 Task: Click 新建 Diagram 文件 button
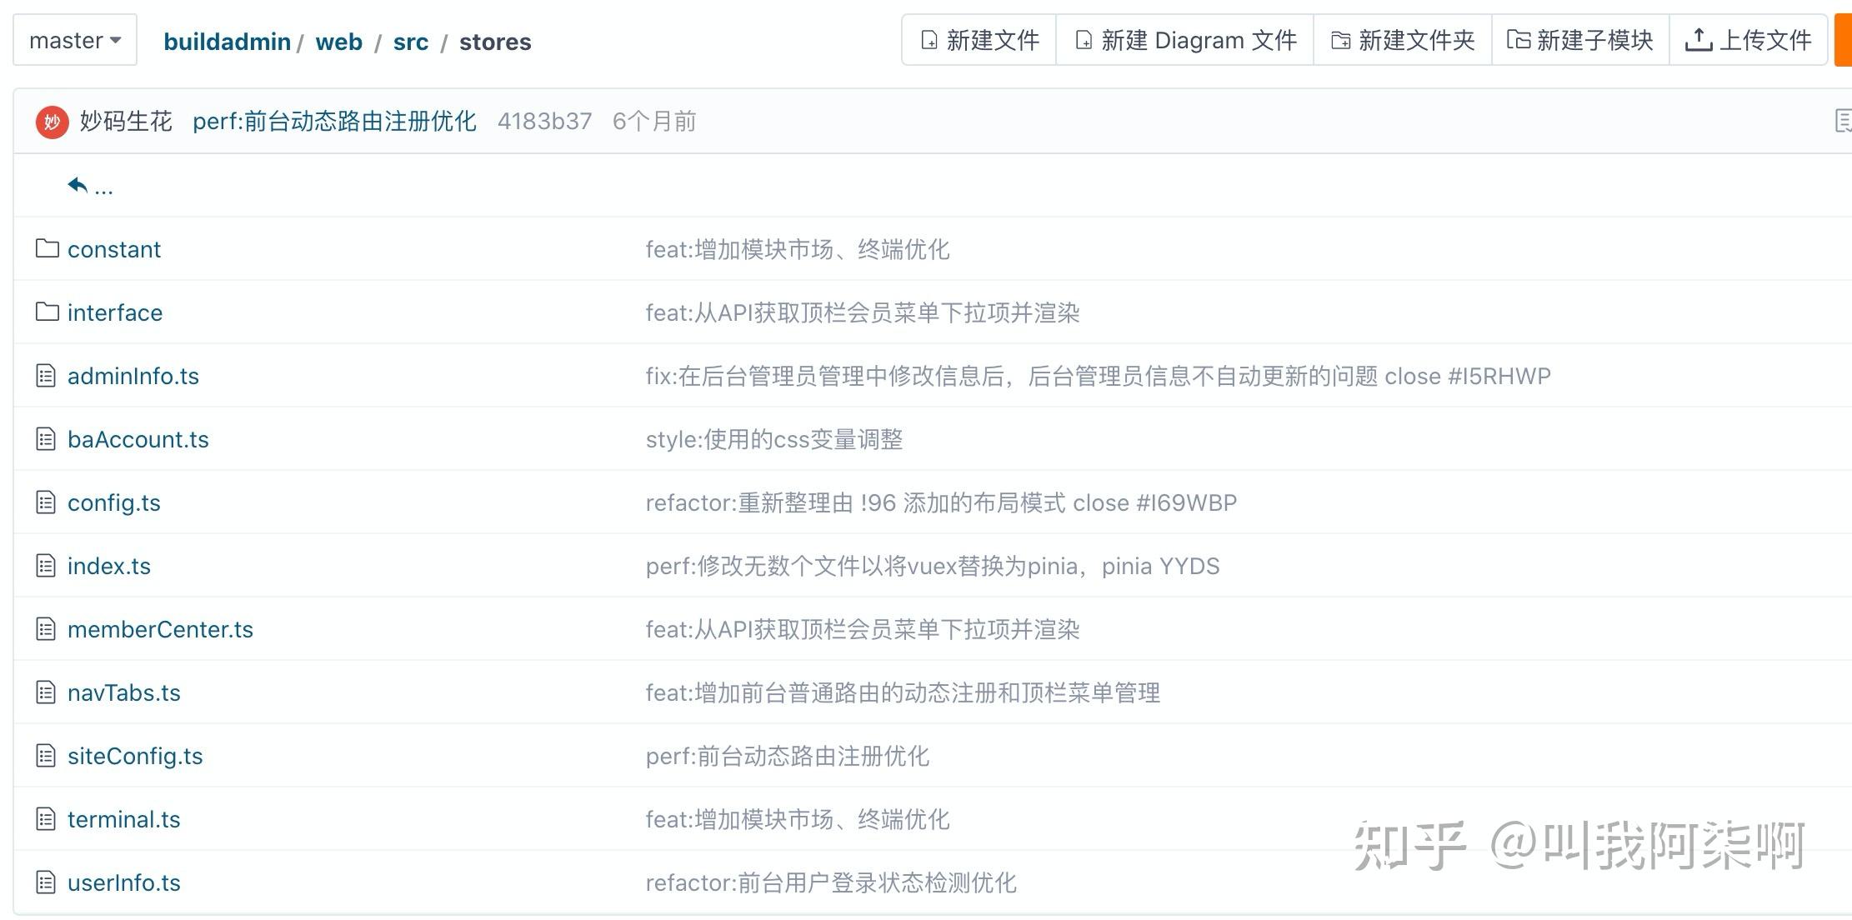[x=1185, y=40]
